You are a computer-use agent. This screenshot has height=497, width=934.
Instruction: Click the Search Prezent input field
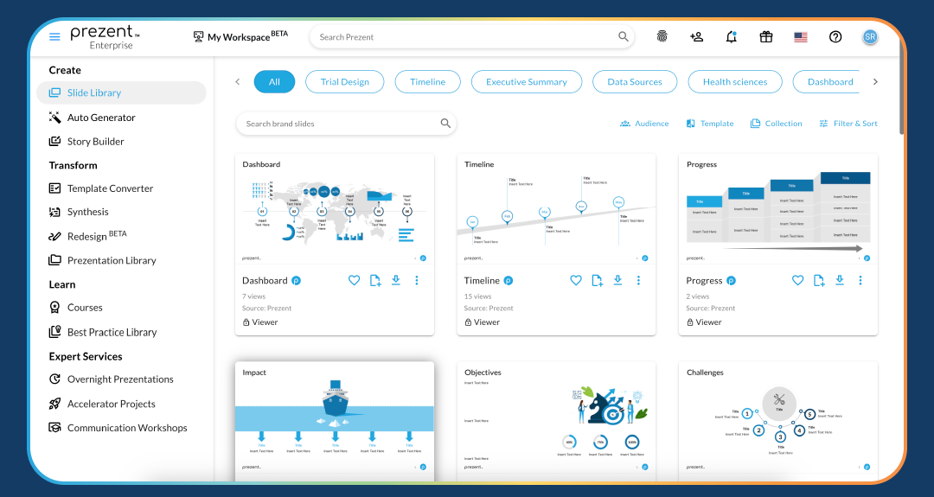472,37
